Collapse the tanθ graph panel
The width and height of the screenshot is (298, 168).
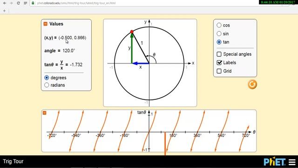45,113
